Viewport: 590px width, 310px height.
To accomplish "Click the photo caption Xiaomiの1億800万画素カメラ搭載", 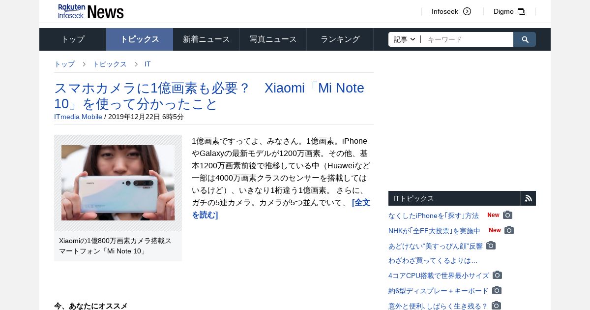I will (x=116, y=246).
